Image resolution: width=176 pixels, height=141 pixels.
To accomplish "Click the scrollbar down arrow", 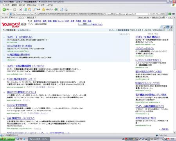I will pos(174,132).
